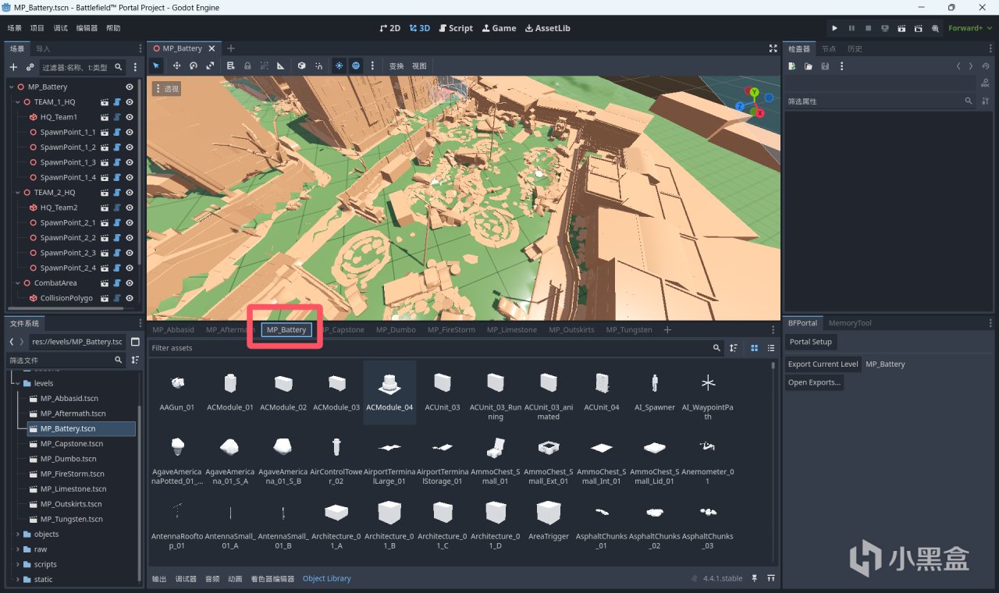999x593 pixels.
Task: Toggle visibility of the HQ_Team2 node
Action: [x=130, y=208]
